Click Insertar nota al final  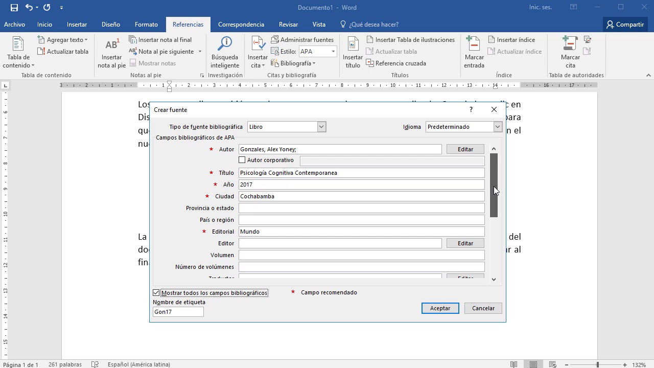[x=160, y=40]
